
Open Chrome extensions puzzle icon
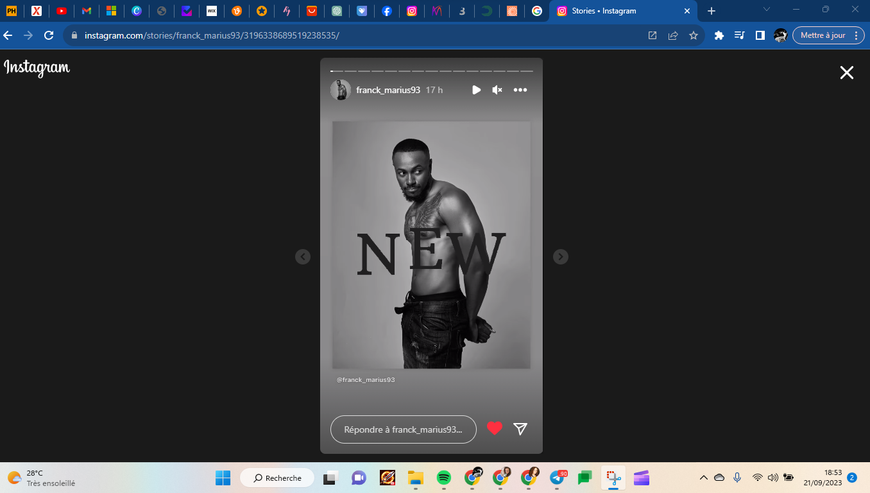(x=719, y=35)
